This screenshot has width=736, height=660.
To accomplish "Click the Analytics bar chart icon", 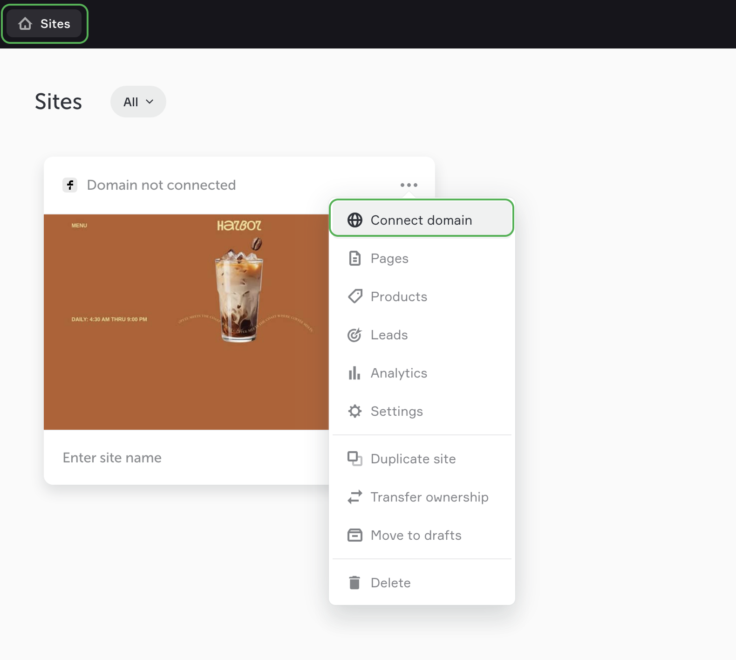I will pyautogui.click(x=355, y=373).
